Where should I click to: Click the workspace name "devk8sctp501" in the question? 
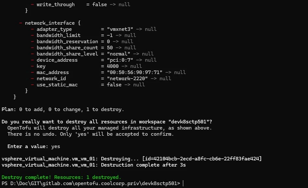(x=189, y=122)
